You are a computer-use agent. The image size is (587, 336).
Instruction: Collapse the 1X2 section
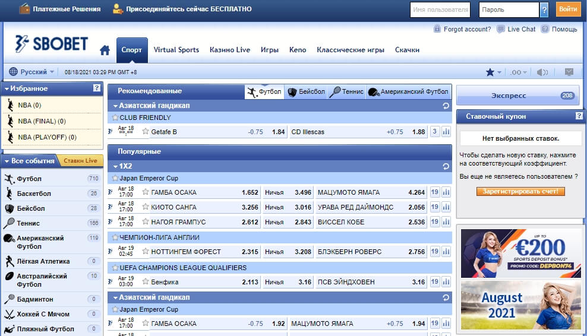[115, 166]
